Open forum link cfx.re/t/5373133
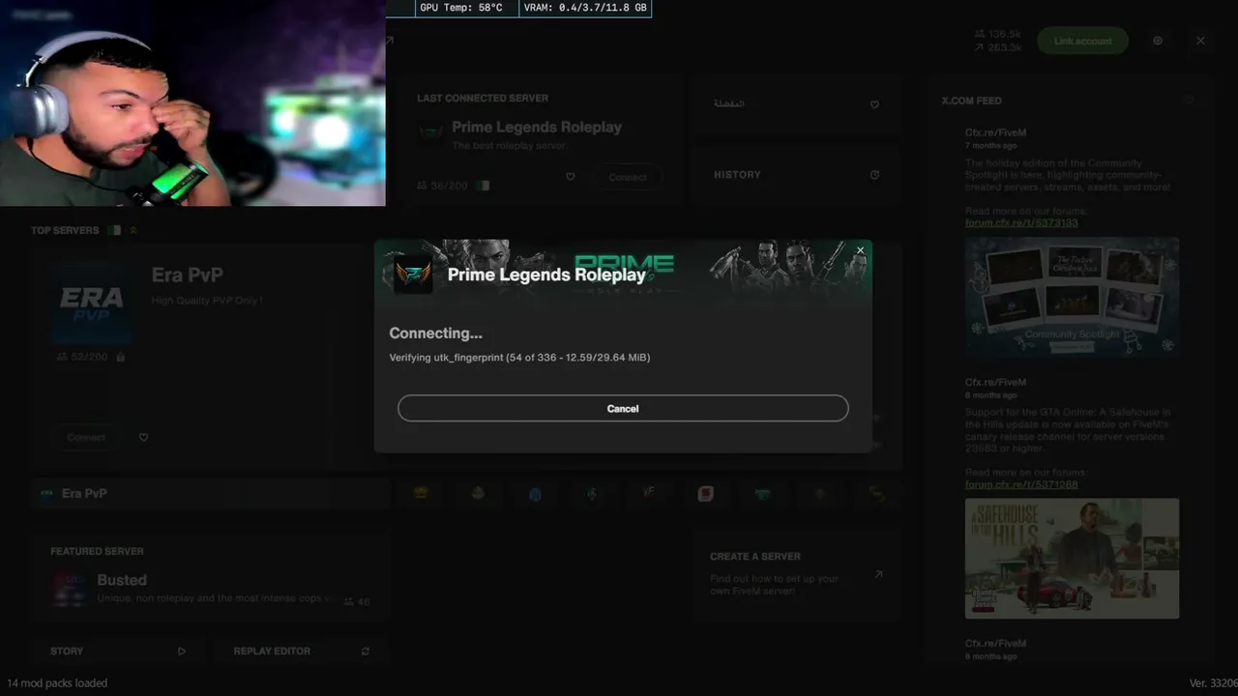Screen dimensions: 1238x696 1021,222
